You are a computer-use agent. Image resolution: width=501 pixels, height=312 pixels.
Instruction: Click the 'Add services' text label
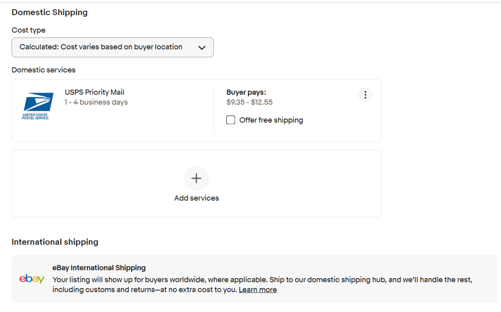196,198
